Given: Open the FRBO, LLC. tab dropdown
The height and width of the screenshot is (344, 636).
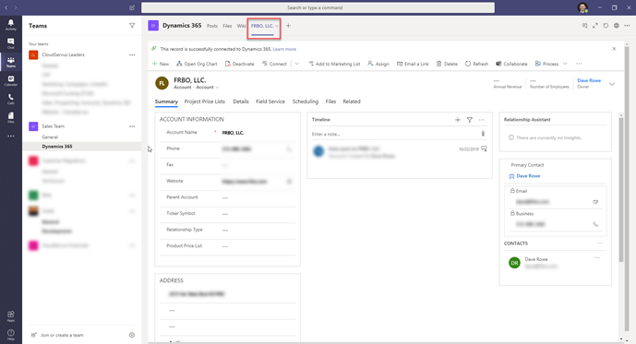Looking at the screenshot, I should click(277, 26).
